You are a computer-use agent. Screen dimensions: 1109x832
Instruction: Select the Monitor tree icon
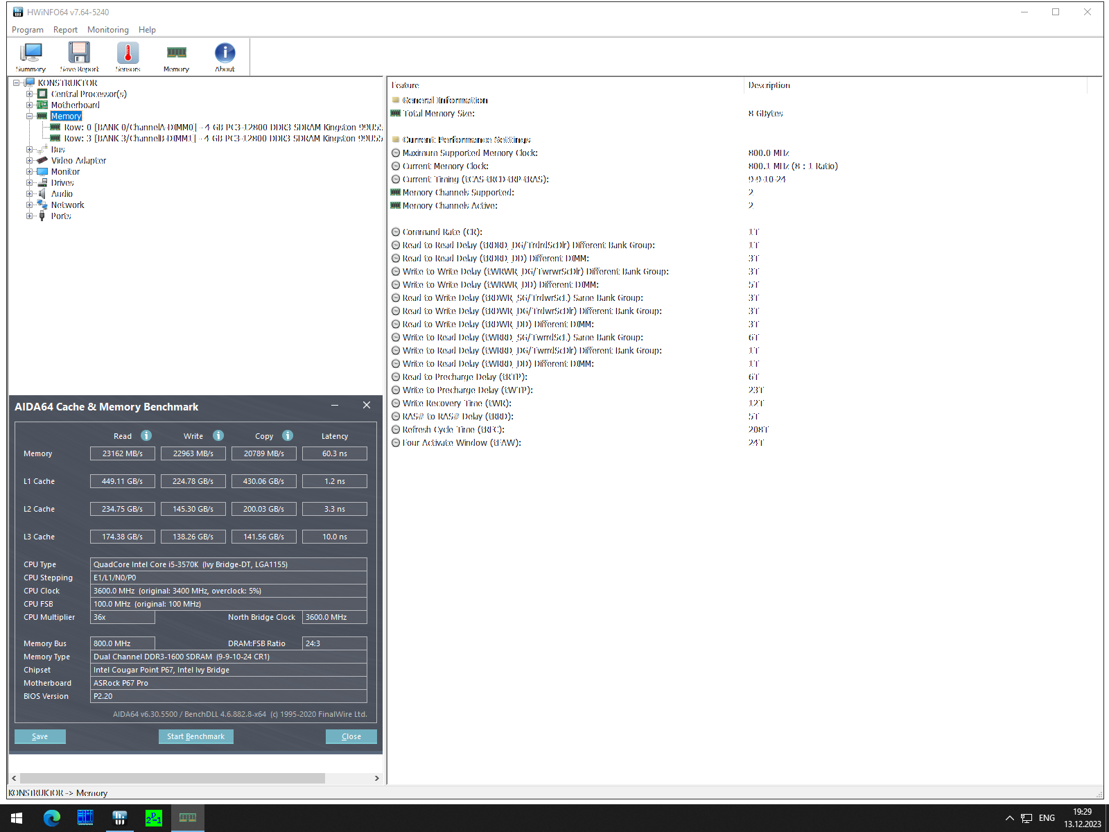(x=42, y=171)
